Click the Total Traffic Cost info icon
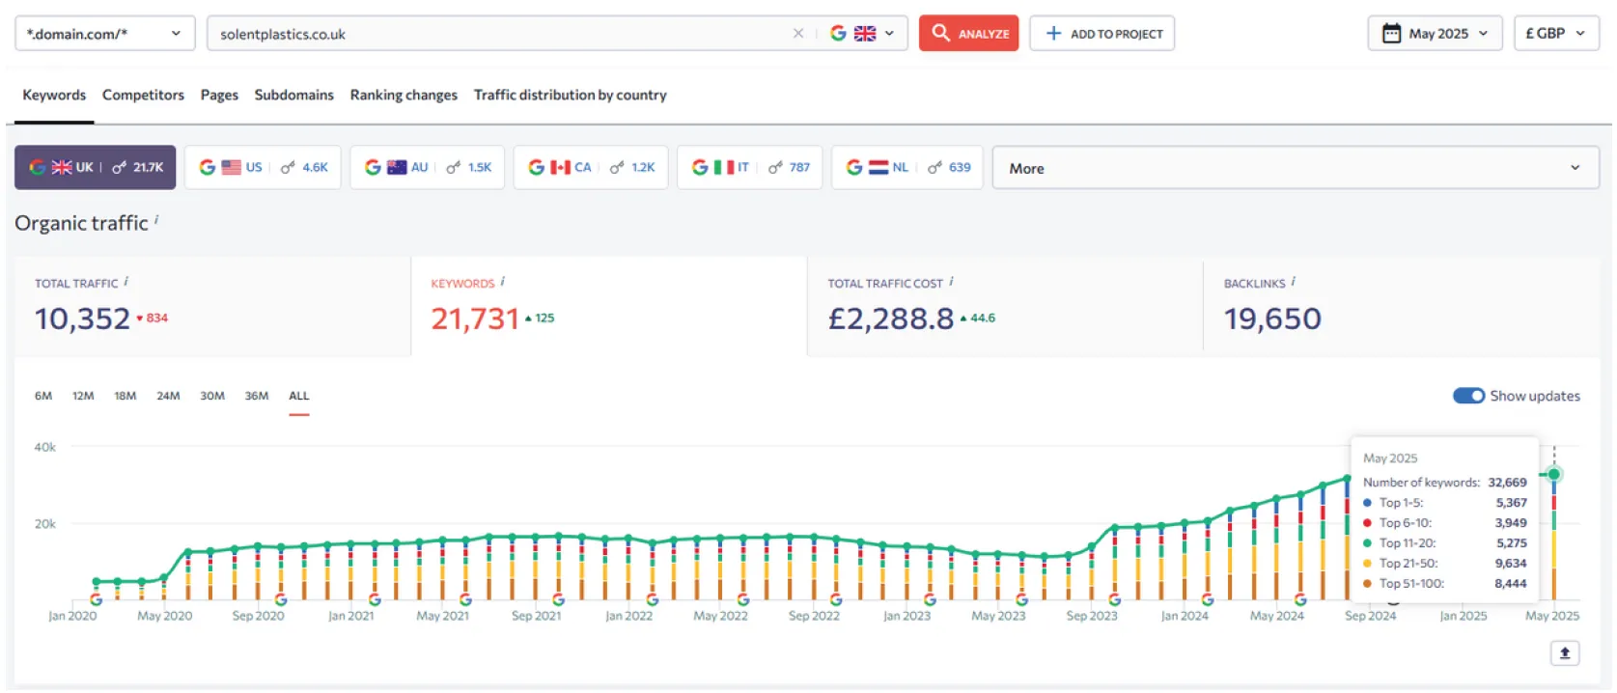 [951, 282]
